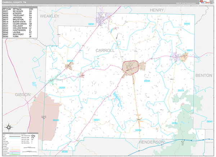Click the blue 38390 ZIP label on the map
The width and height of the screenshot is (216, 157).
point(138,130)
